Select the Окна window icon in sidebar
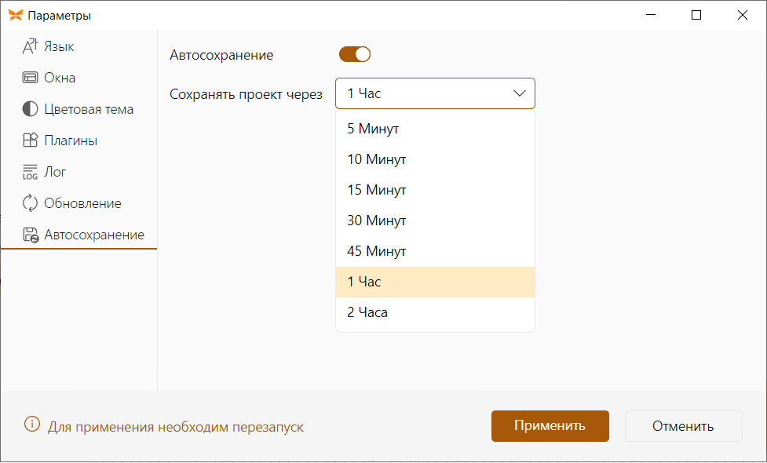Image resolution: width=767 pixels, height=463 pixels. click(x=30, y=77)
